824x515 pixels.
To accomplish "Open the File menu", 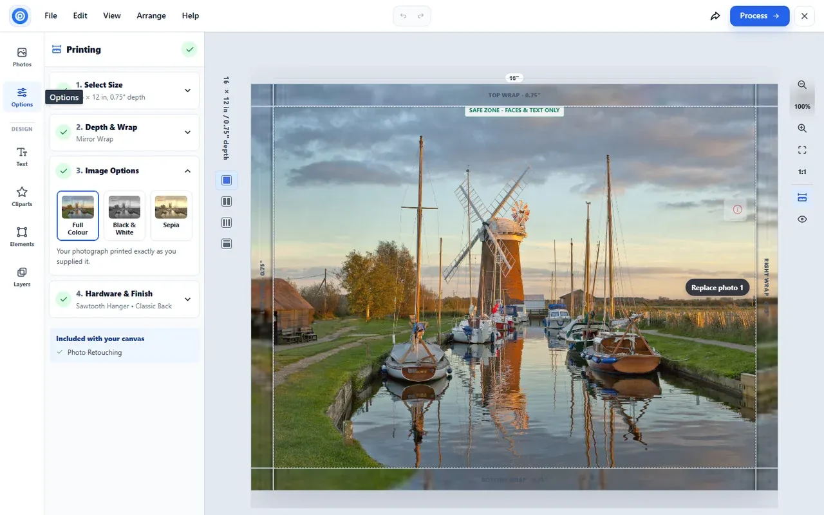I will [x=51, y=16].
